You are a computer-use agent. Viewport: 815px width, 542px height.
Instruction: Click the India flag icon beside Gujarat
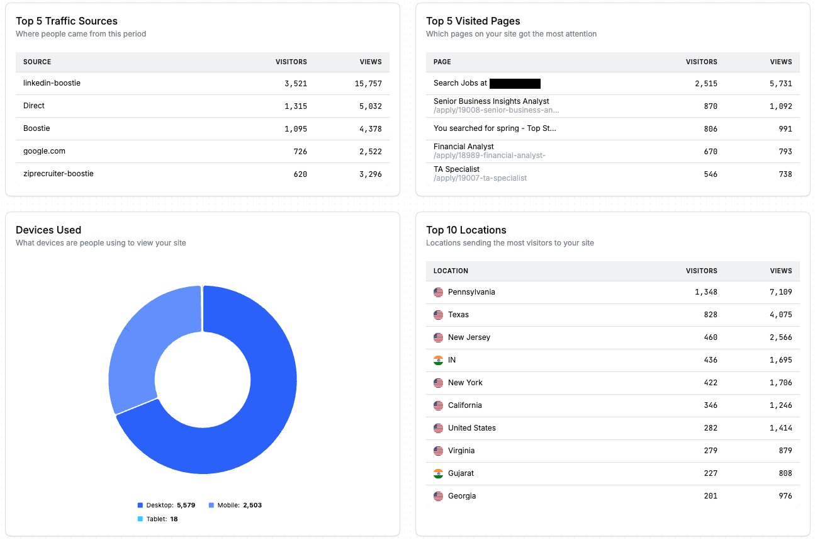point(439,473)
